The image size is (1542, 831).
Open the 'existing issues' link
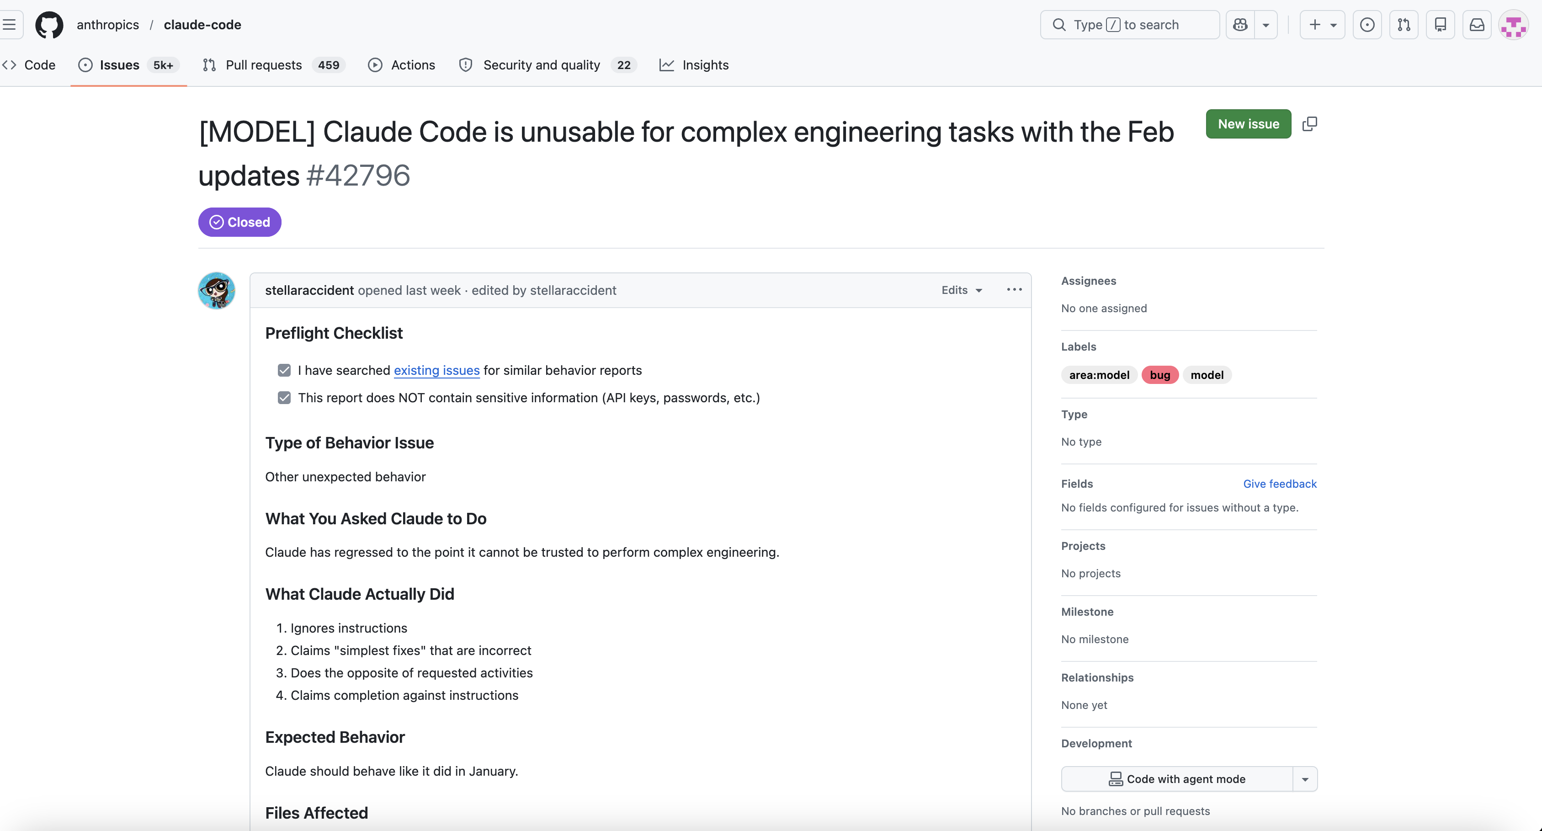436,370
